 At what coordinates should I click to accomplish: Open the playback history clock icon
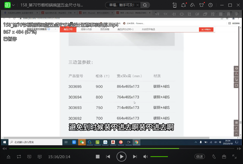coord(210,5)
